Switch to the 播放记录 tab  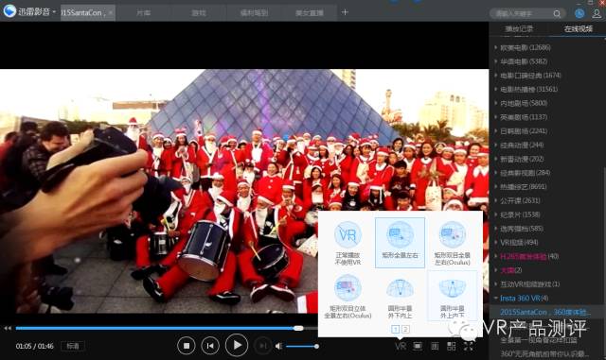[519, 29]
